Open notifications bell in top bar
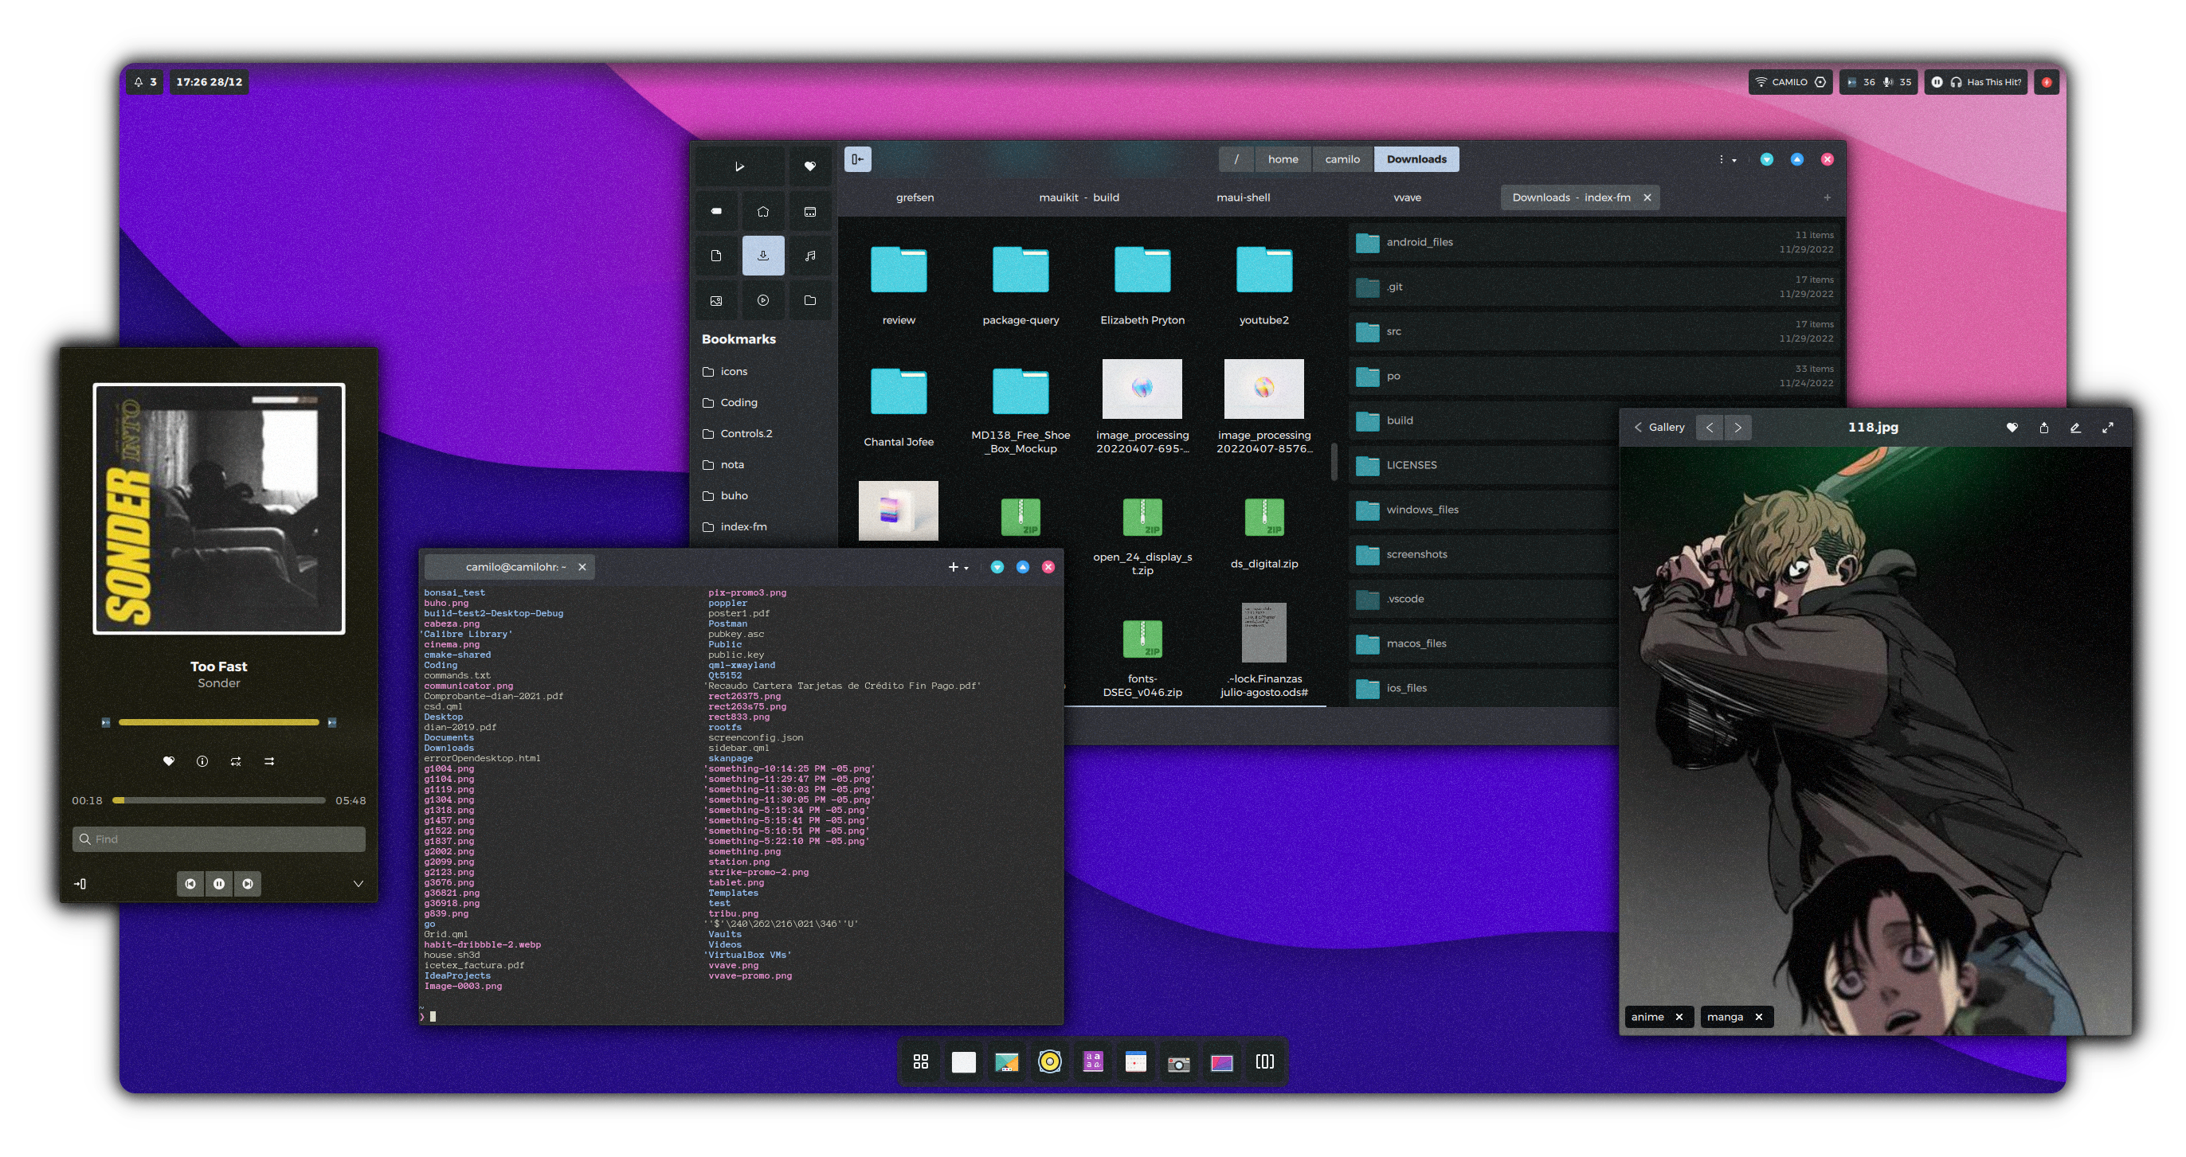The image size is (2186, 1157). point(144,82)
